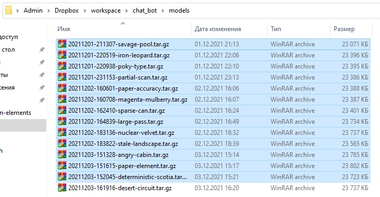
Task: Click date 03.12.2021 16:20 cell
Action: (x=217, y=188)
